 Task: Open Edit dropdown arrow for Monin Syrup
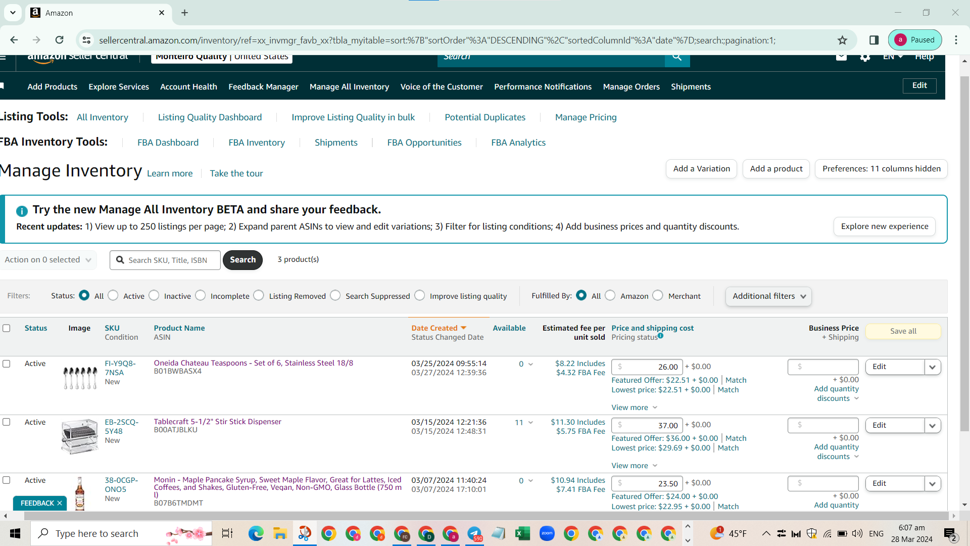point(933,484)
